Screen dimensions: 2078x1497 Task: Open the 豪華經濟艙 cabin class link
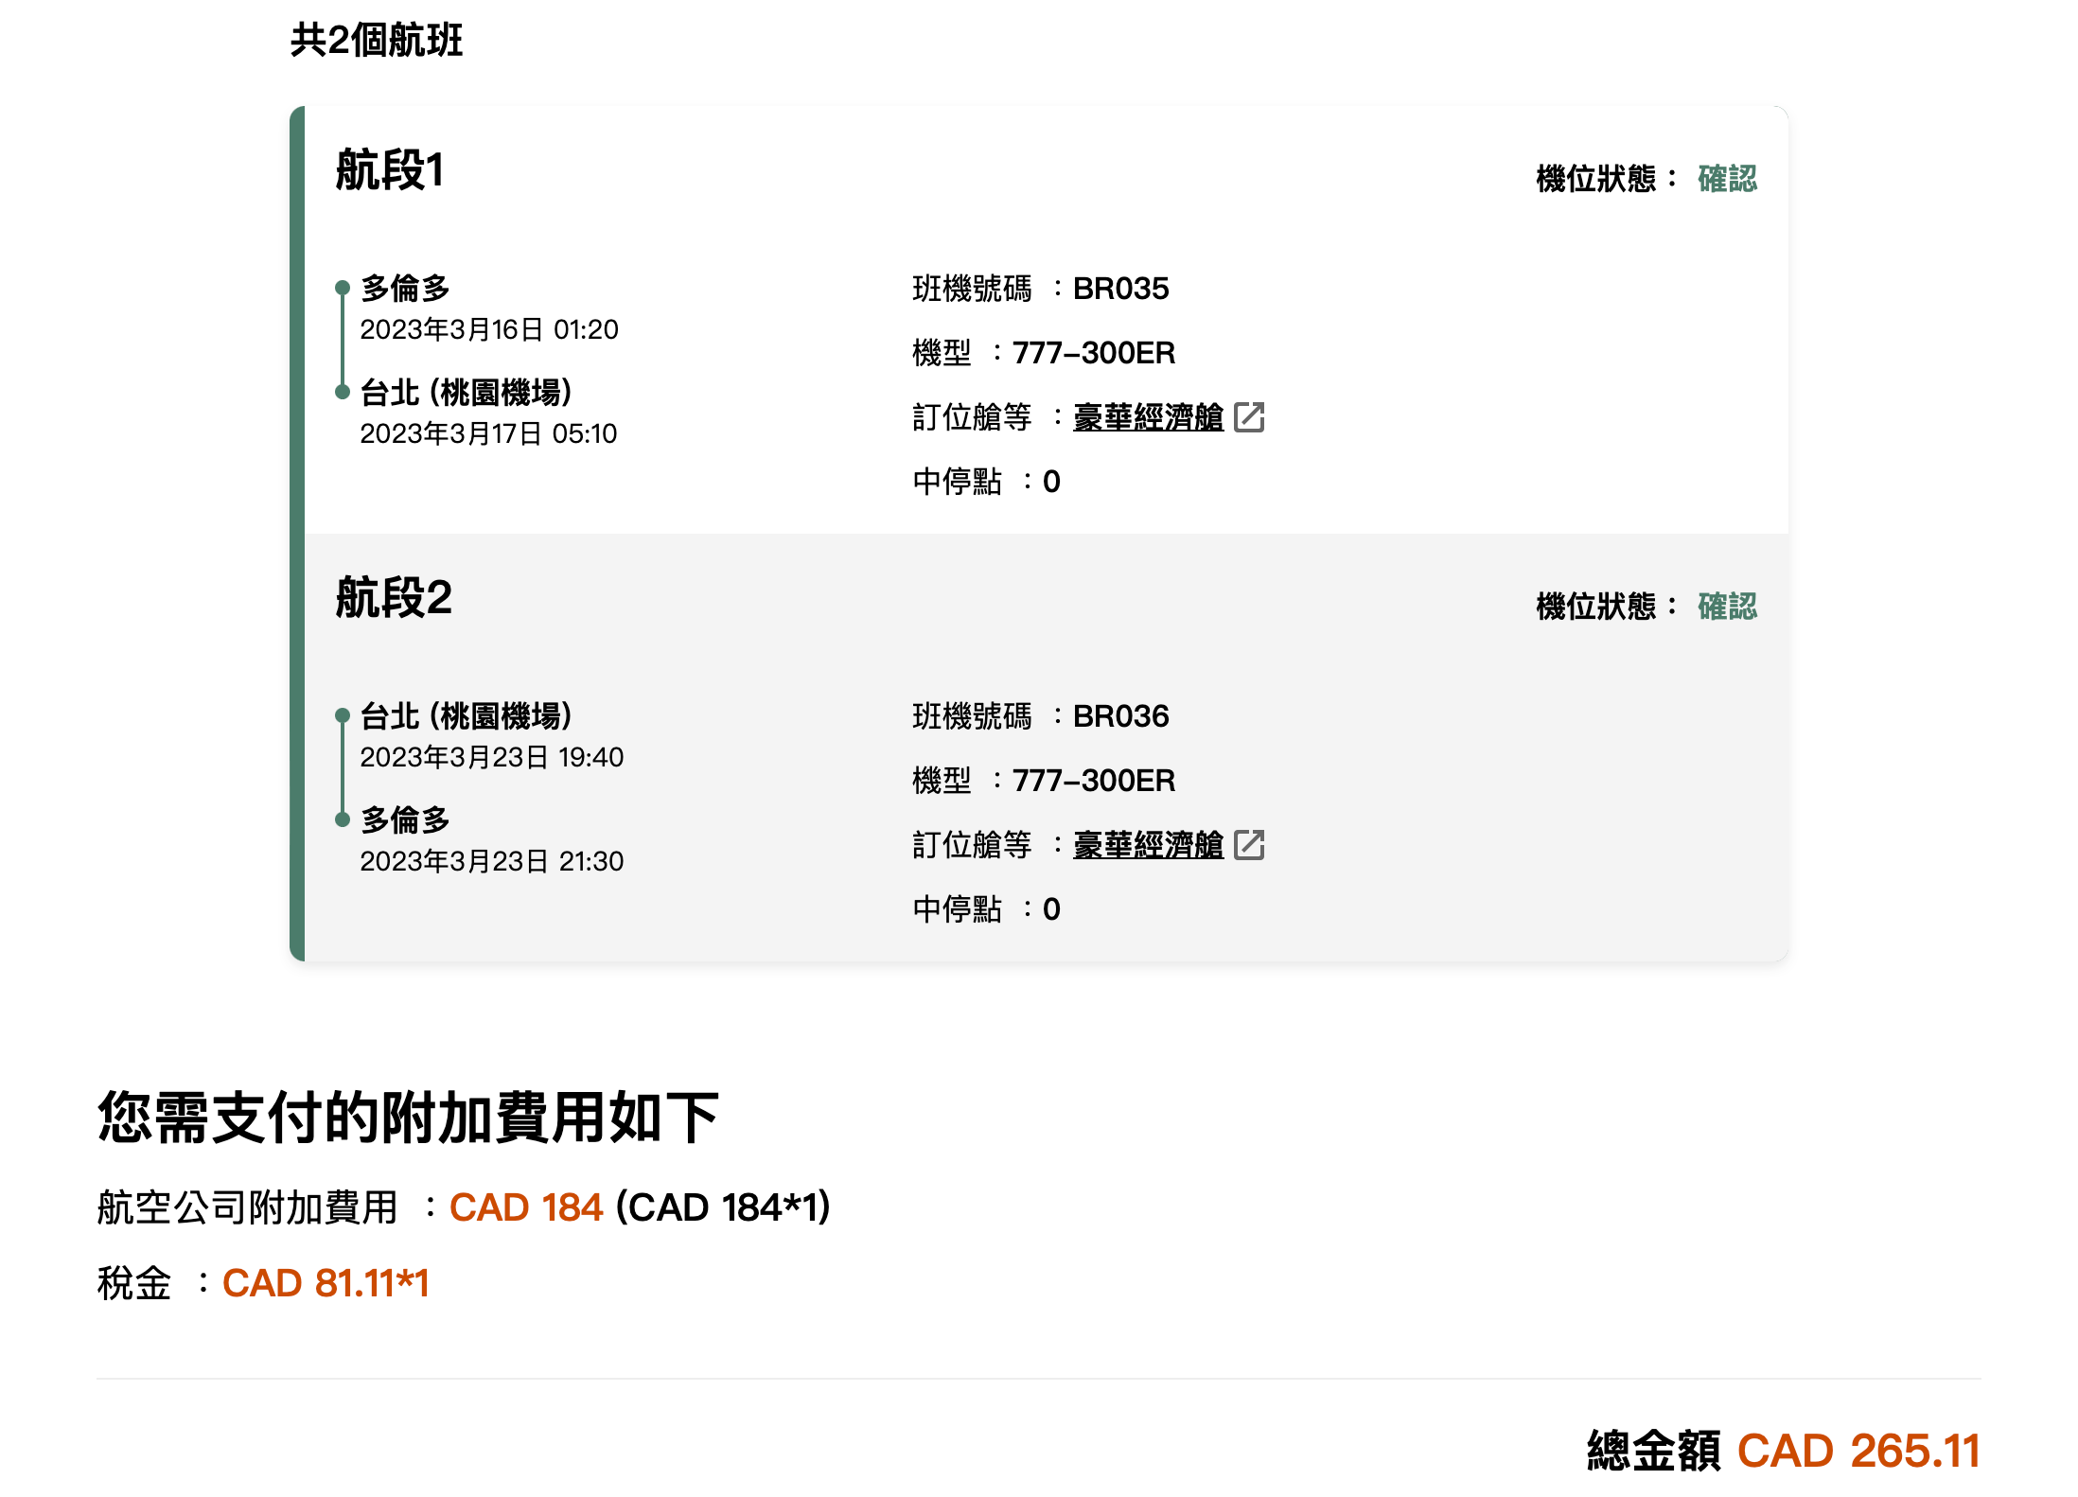[1147, 417]
